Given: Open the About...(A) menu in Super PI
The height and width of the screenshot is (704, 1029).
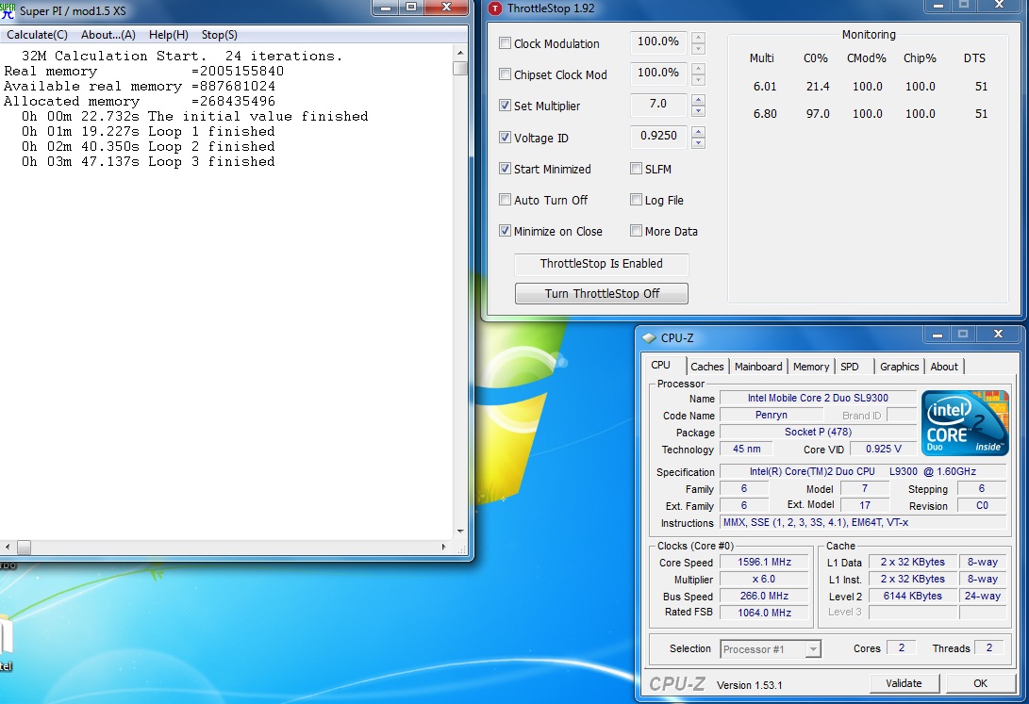Looking at the screenshot, I should [108, 35].
